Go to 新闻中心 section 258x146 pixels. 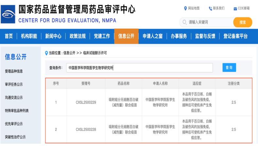pyautogui.click(x=53, y=36)
